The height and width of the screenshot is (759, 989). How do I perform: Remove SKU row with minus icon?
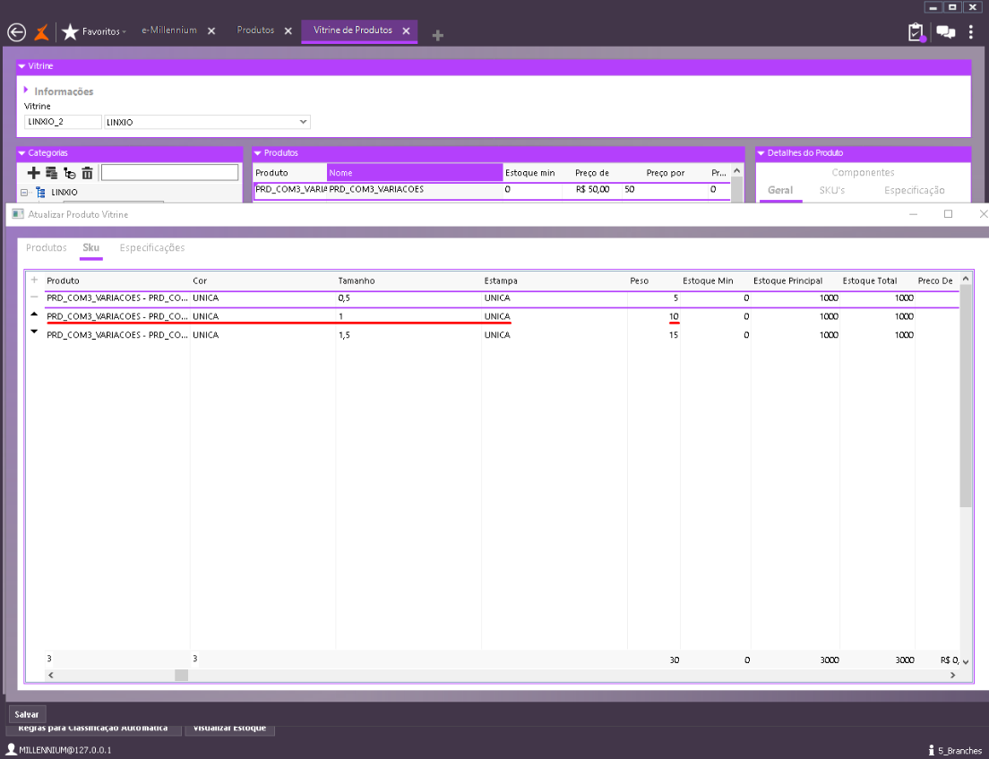(x=35, y=298)
